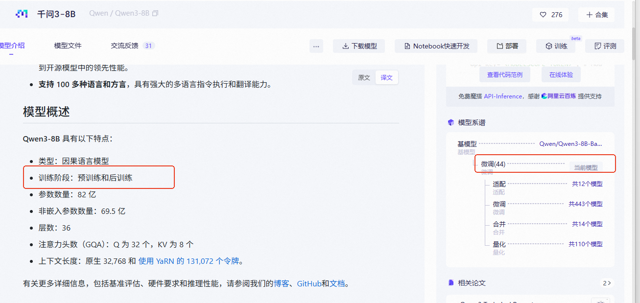This screenshot has width=640, height=303.
Task: Click the 基模型 tree root label
Action: (x=467, y=144)
